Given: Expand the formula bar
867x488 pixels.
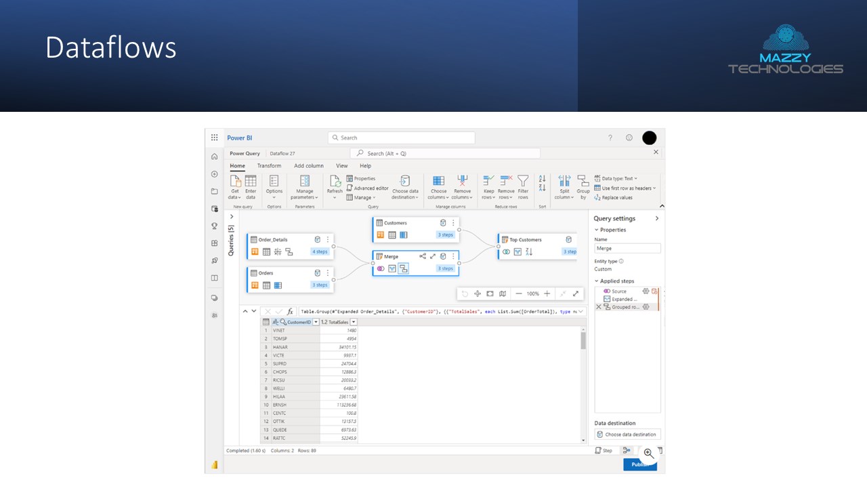Looking at the screenshot, I should click(581, 311).
